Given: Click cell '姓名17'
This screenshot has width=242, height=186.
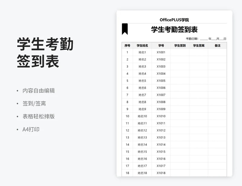Looking at the screenshot, I should (x=142, y=166).
